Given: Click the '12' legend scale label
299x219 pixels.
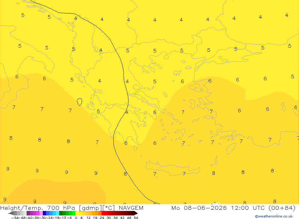Looking at the screenshot, I should 89,218.
